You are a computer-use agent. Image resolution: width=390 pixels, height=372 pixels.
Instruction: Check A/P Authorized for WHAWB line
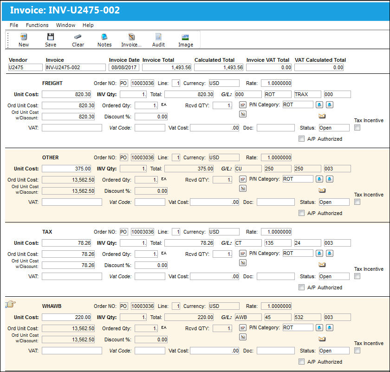(x=301, y=361)
